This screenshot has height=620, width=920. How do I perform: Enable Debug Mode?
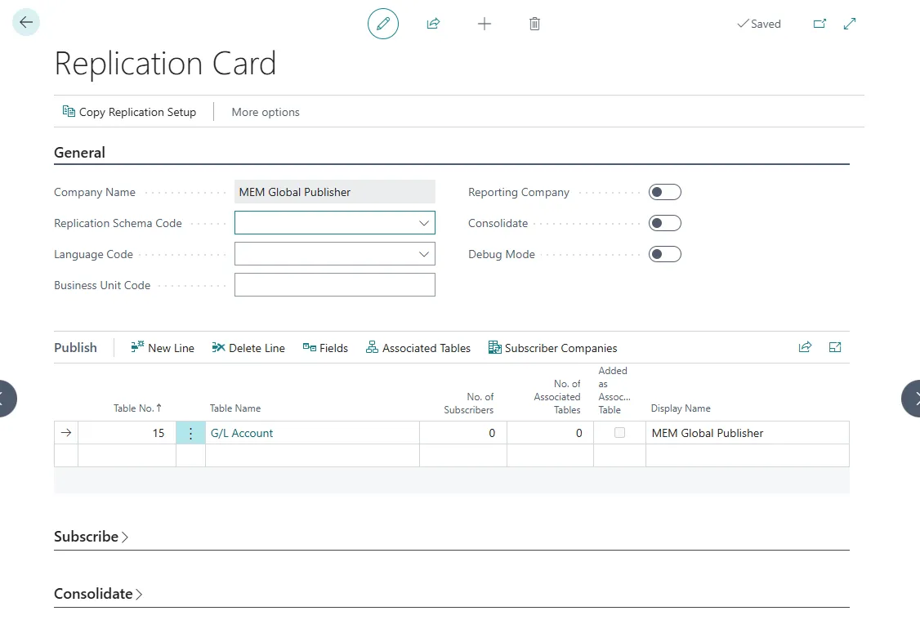(x=664, y=253)
